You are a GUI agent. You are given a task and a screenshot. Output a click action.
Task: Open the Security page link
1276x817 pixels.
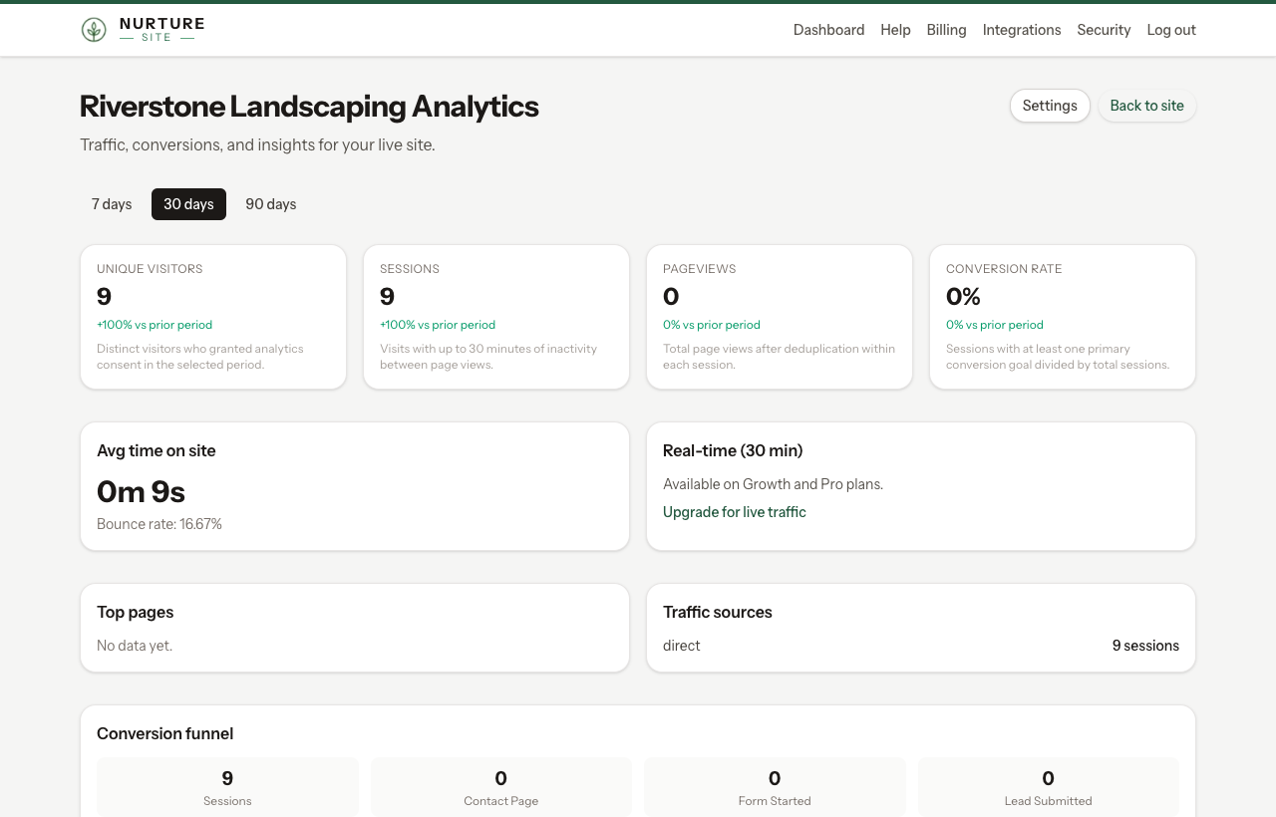(1104, 30)
